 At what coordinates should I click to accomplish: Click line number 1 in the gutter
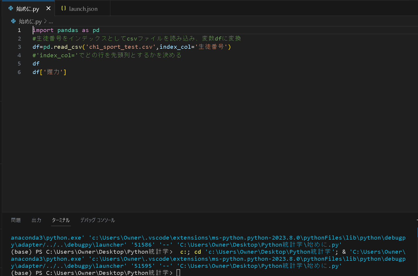click(19, 30)
